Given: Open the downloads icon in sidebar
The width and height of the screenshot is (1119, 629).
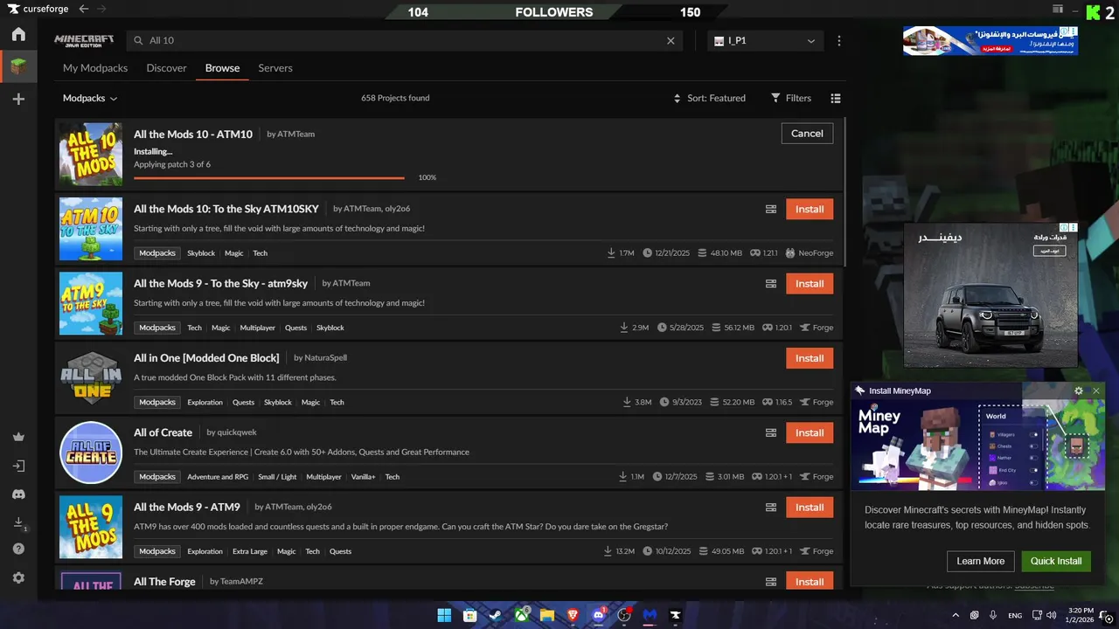Looking at the screenshot, I should click(x=18, y=522).
